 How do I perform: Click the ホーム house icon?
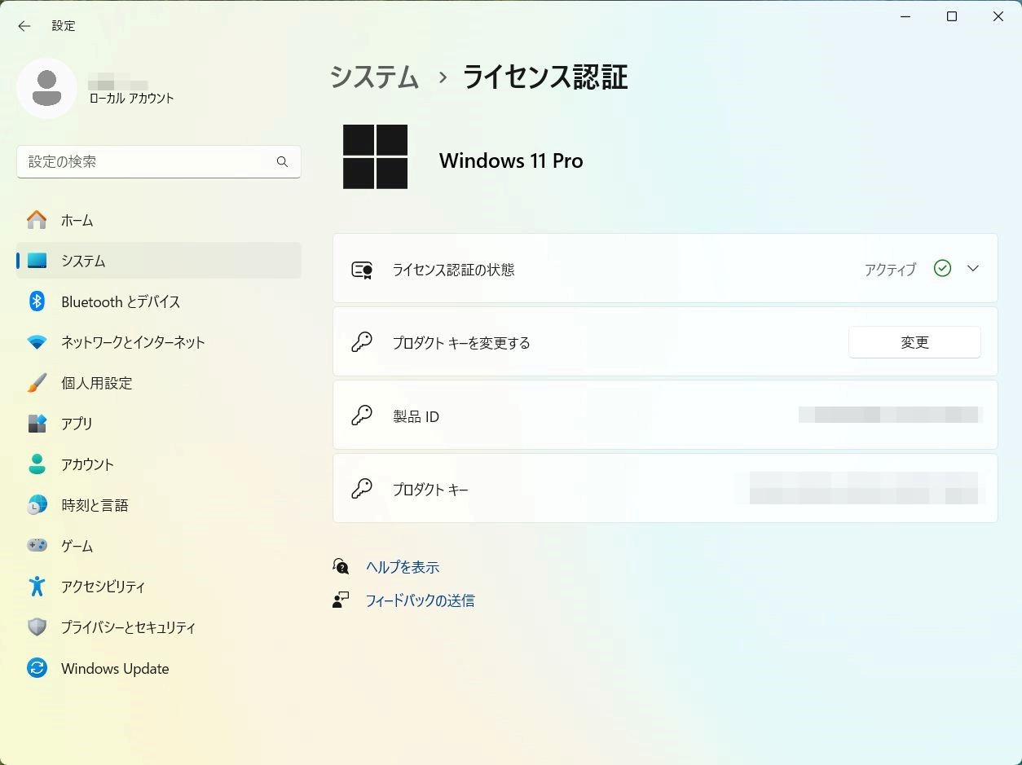pyautogui.click(x=37, y=220)
